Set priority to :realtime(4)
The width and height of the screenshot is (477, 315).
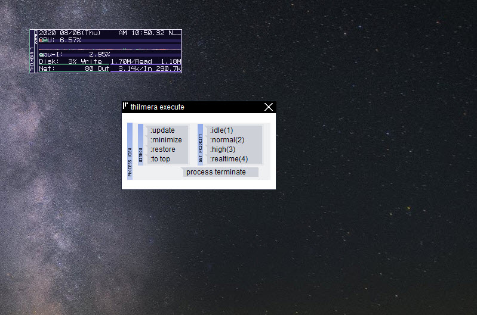coord(233,159)
